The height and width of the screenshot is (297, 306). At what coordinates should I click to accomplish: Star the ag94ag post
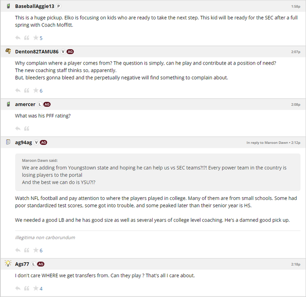pyautogui.click(x=36, y=250)
